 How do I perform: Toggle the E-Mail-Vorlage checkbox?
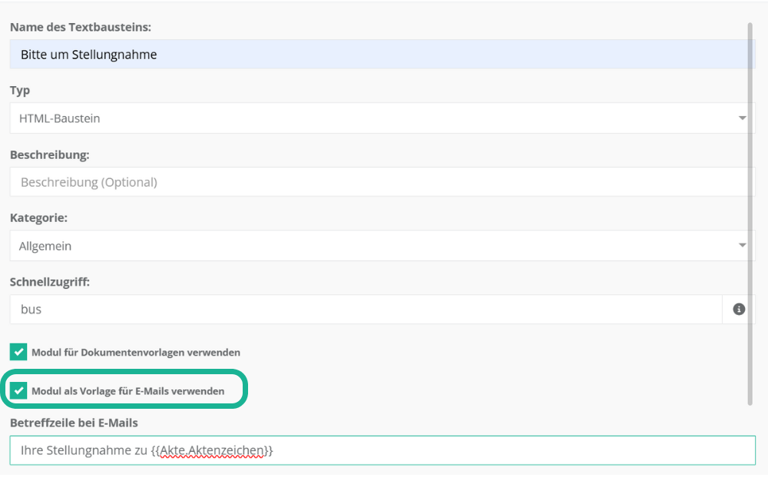click(x=18, y=391)
